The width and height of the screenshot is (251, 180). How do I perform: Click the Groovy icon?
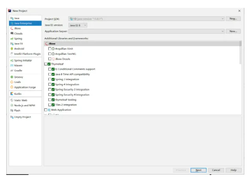[x=12, y=77]
